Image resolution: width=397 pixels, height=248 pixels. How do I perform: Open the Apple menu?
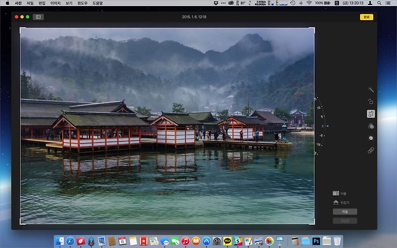(x=7, y=3)
